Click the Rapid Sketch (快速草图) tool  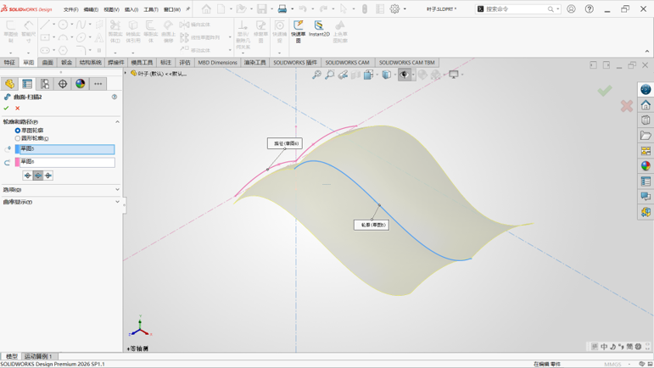pos(299,31)
